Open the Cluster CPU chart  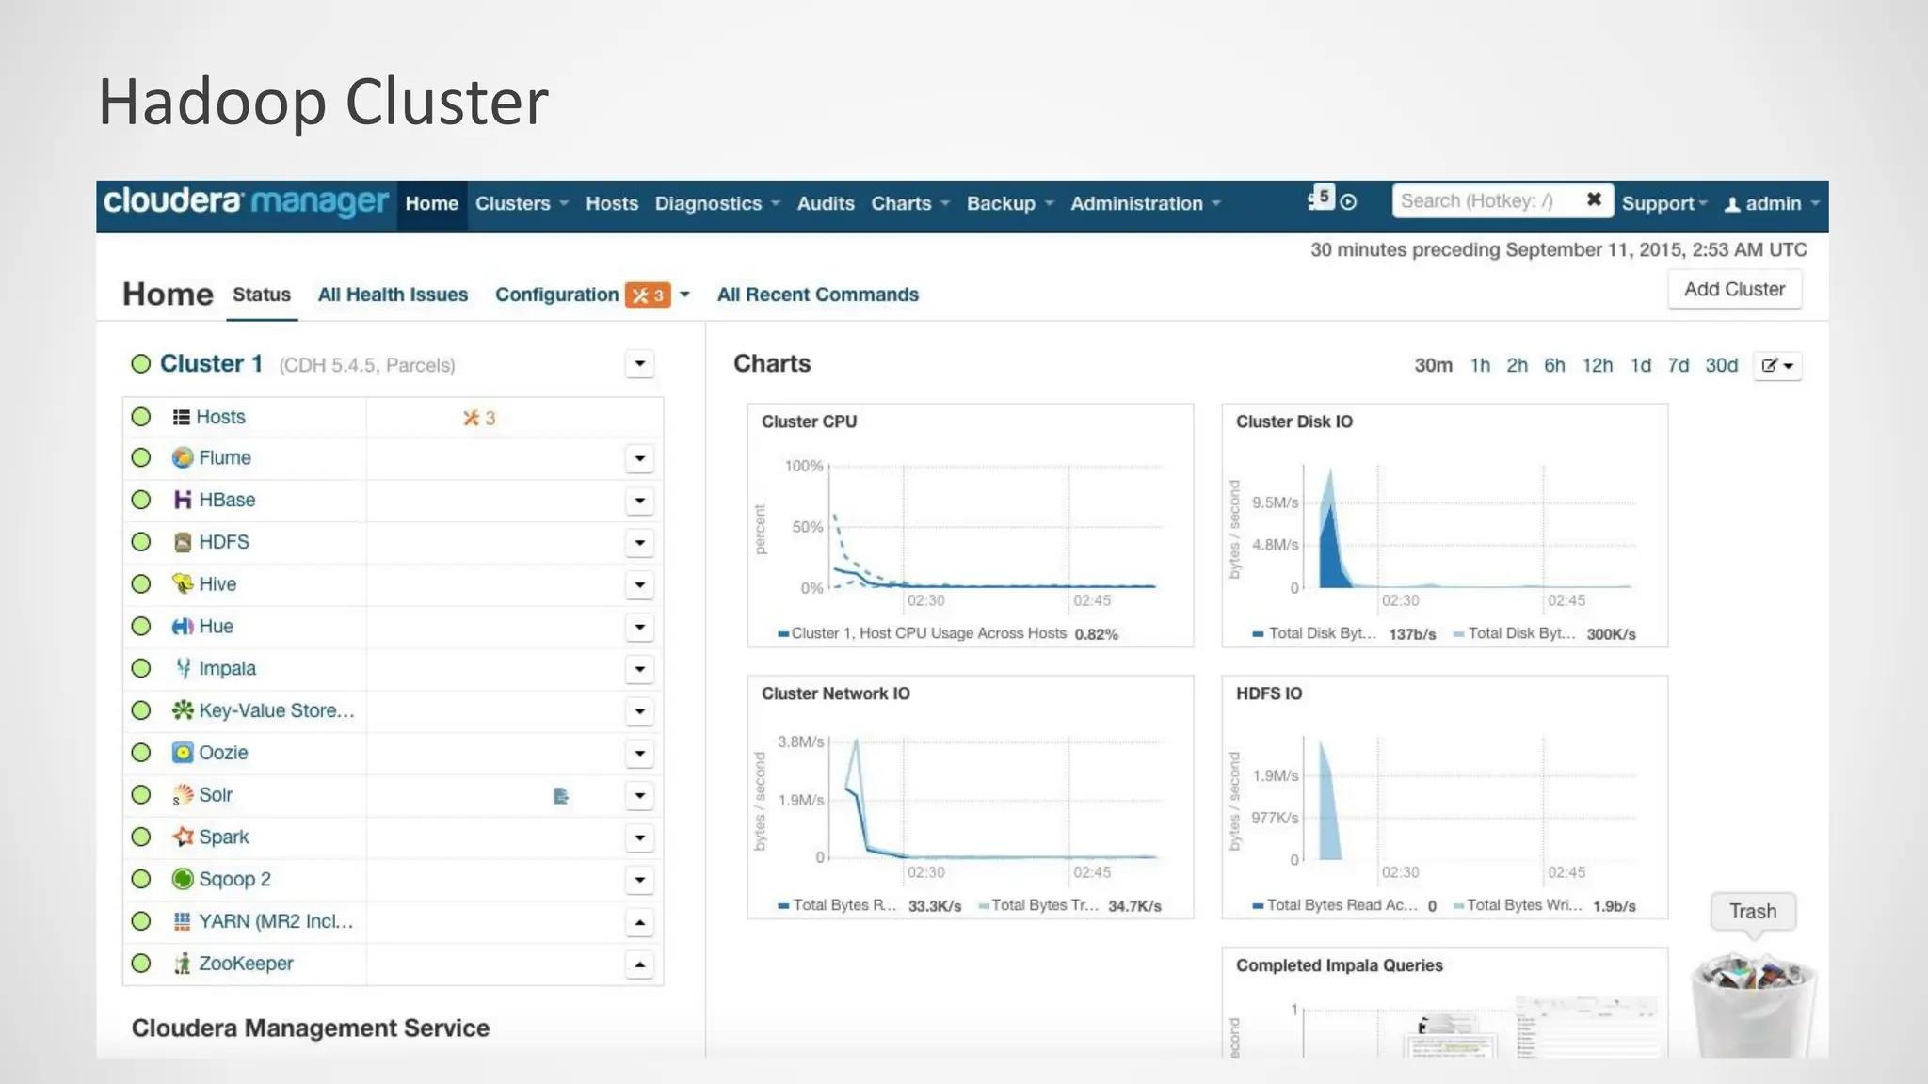pos(971,525)
